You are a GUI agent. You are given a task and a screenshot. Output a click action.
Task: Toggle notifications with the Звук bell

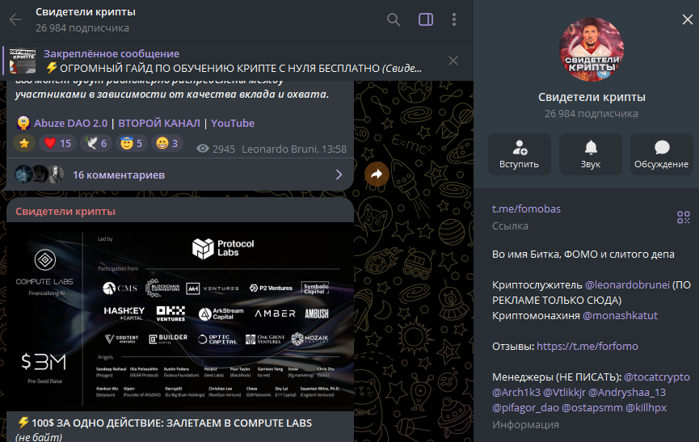[x=590, y=154]
